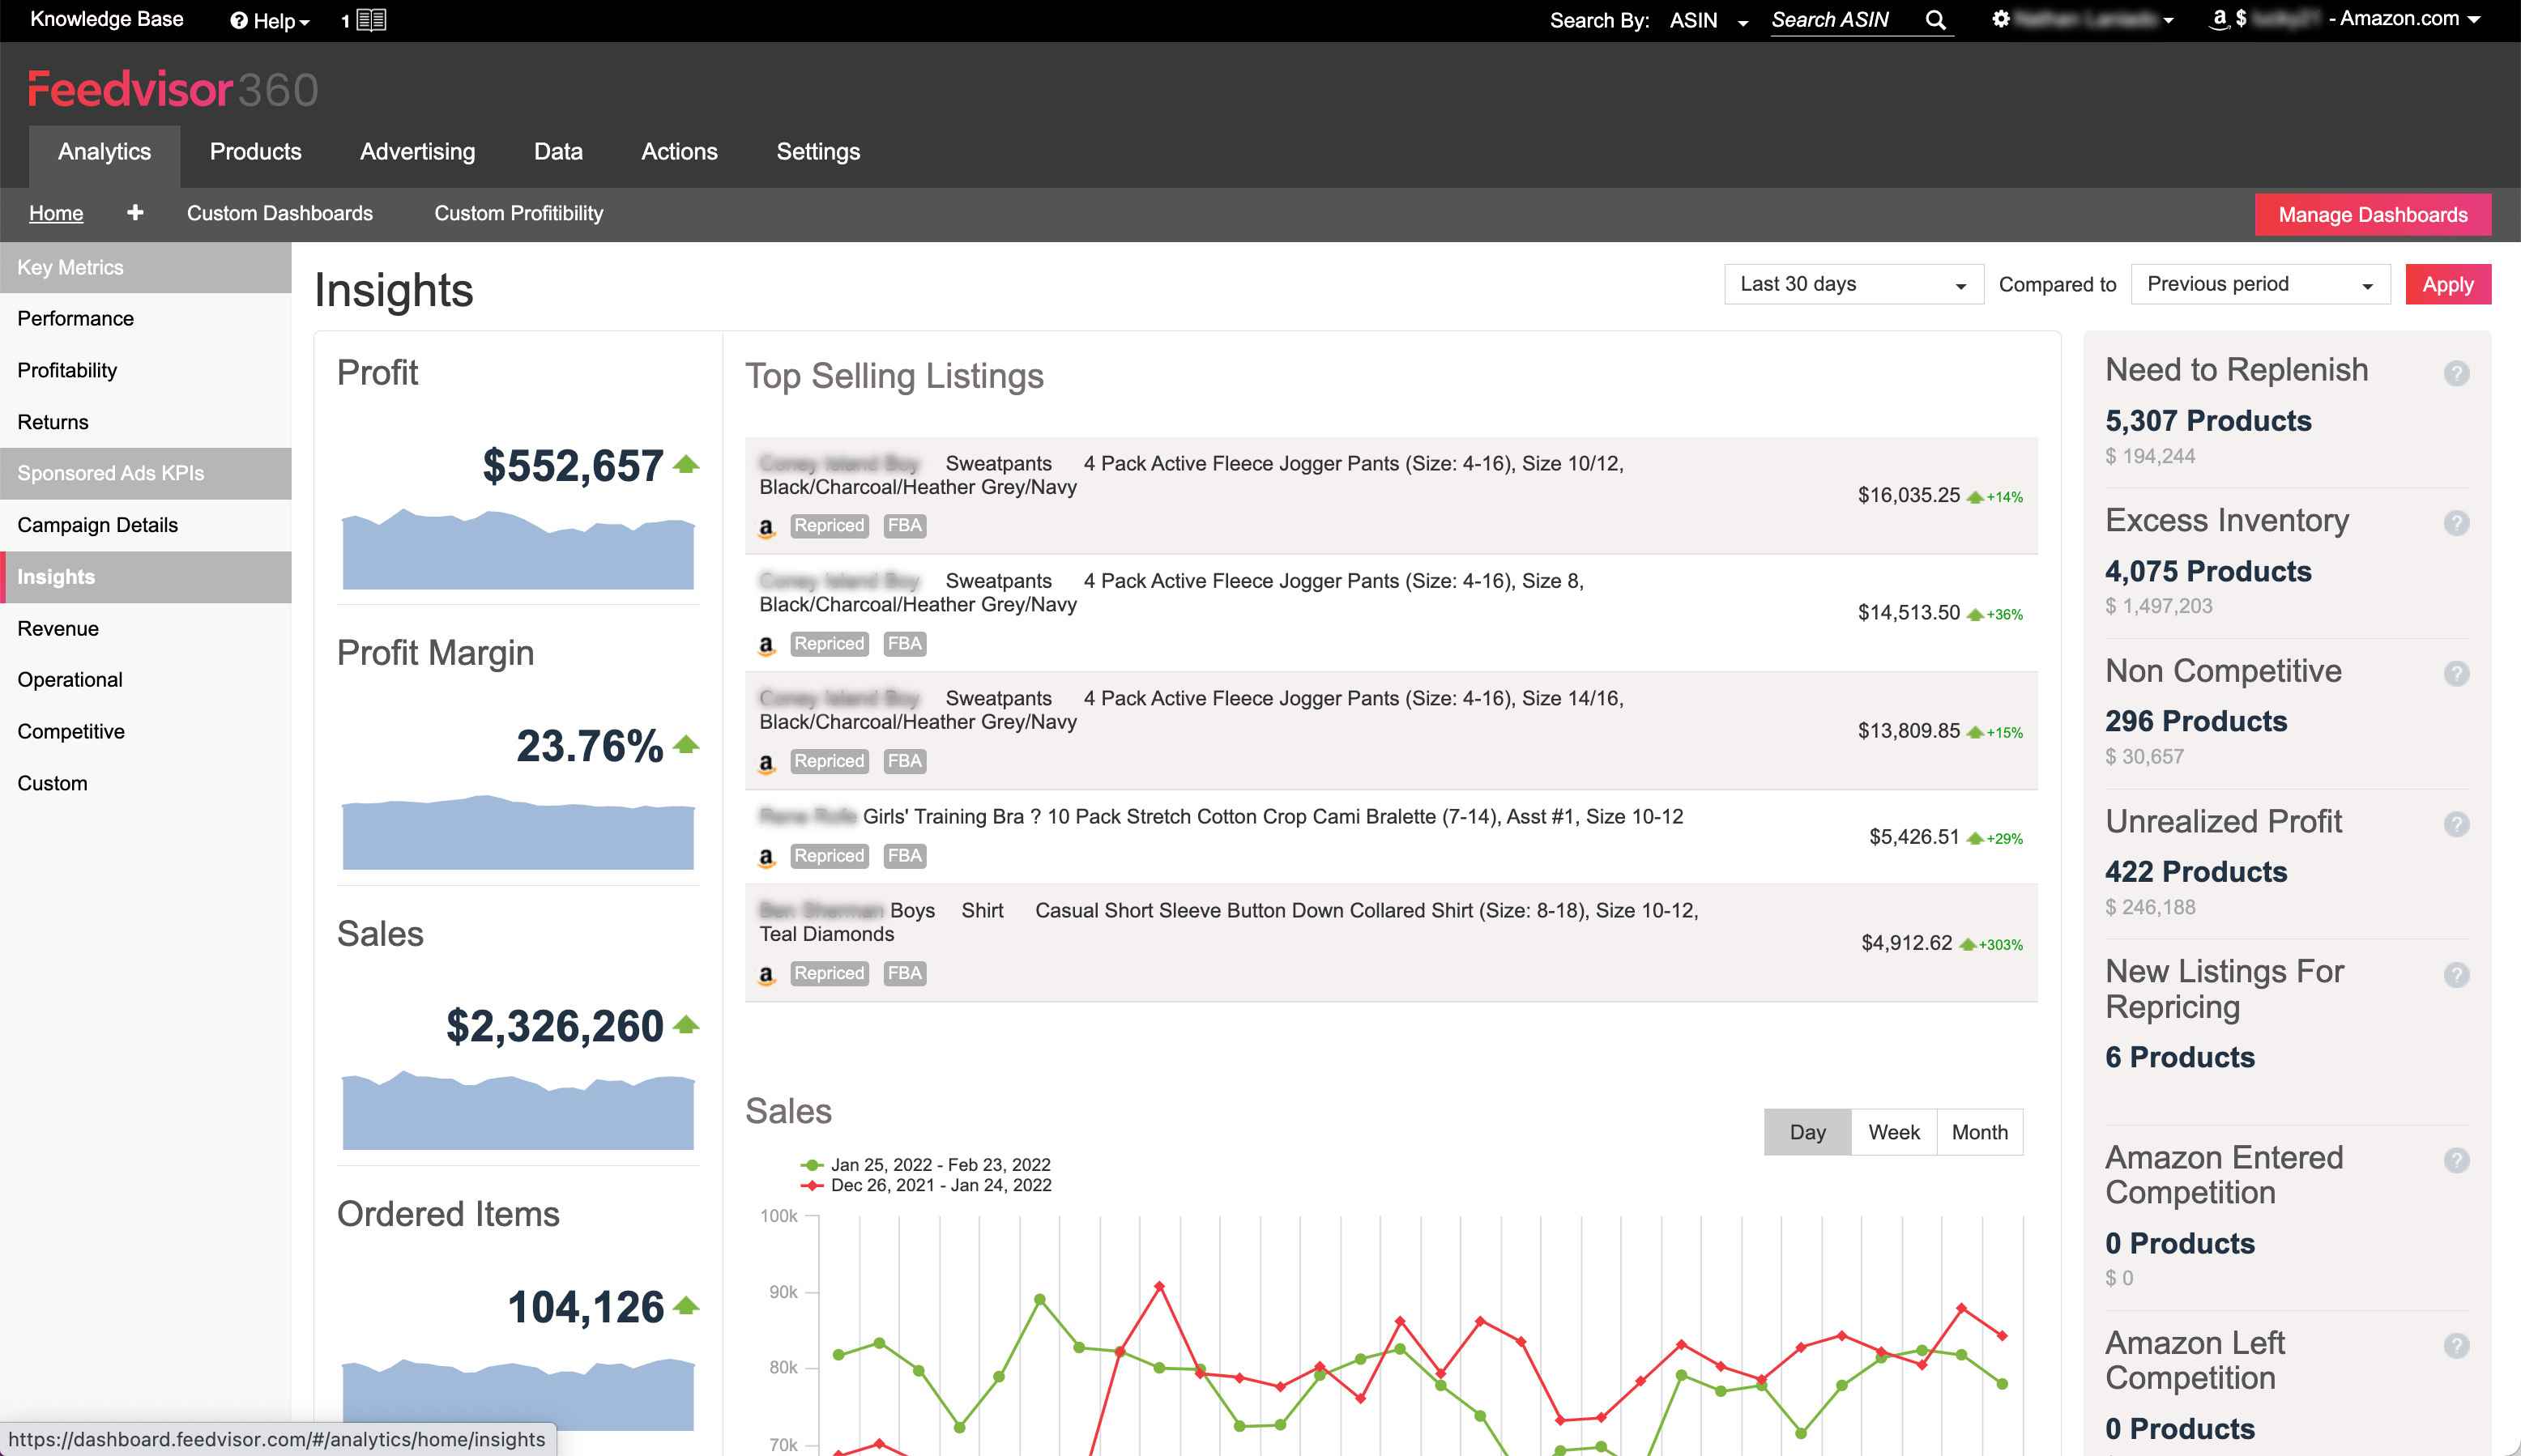Viewport: 2521px width, 1456px height.
Task: Select Day view on the Sales chart
Action: tap(1807, 1131)
